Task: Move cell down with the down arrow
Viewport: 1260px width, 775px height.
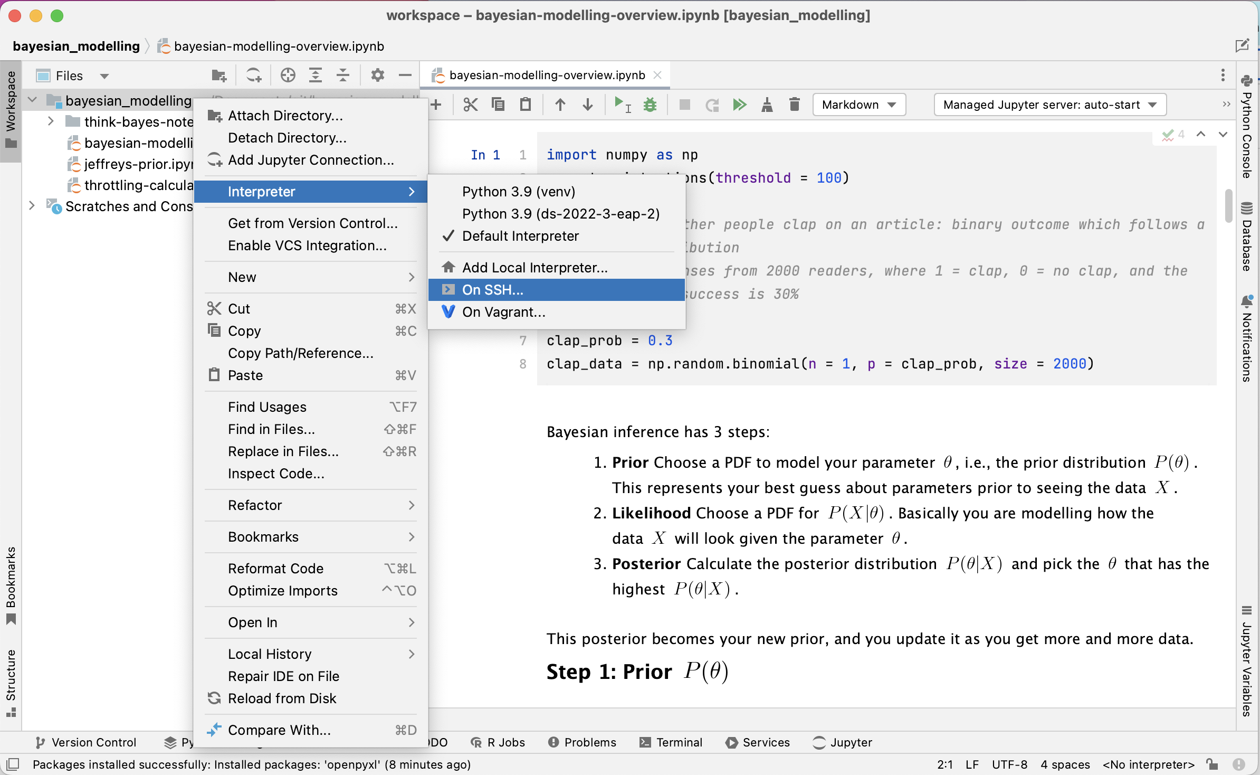Action: click(588, 105)
